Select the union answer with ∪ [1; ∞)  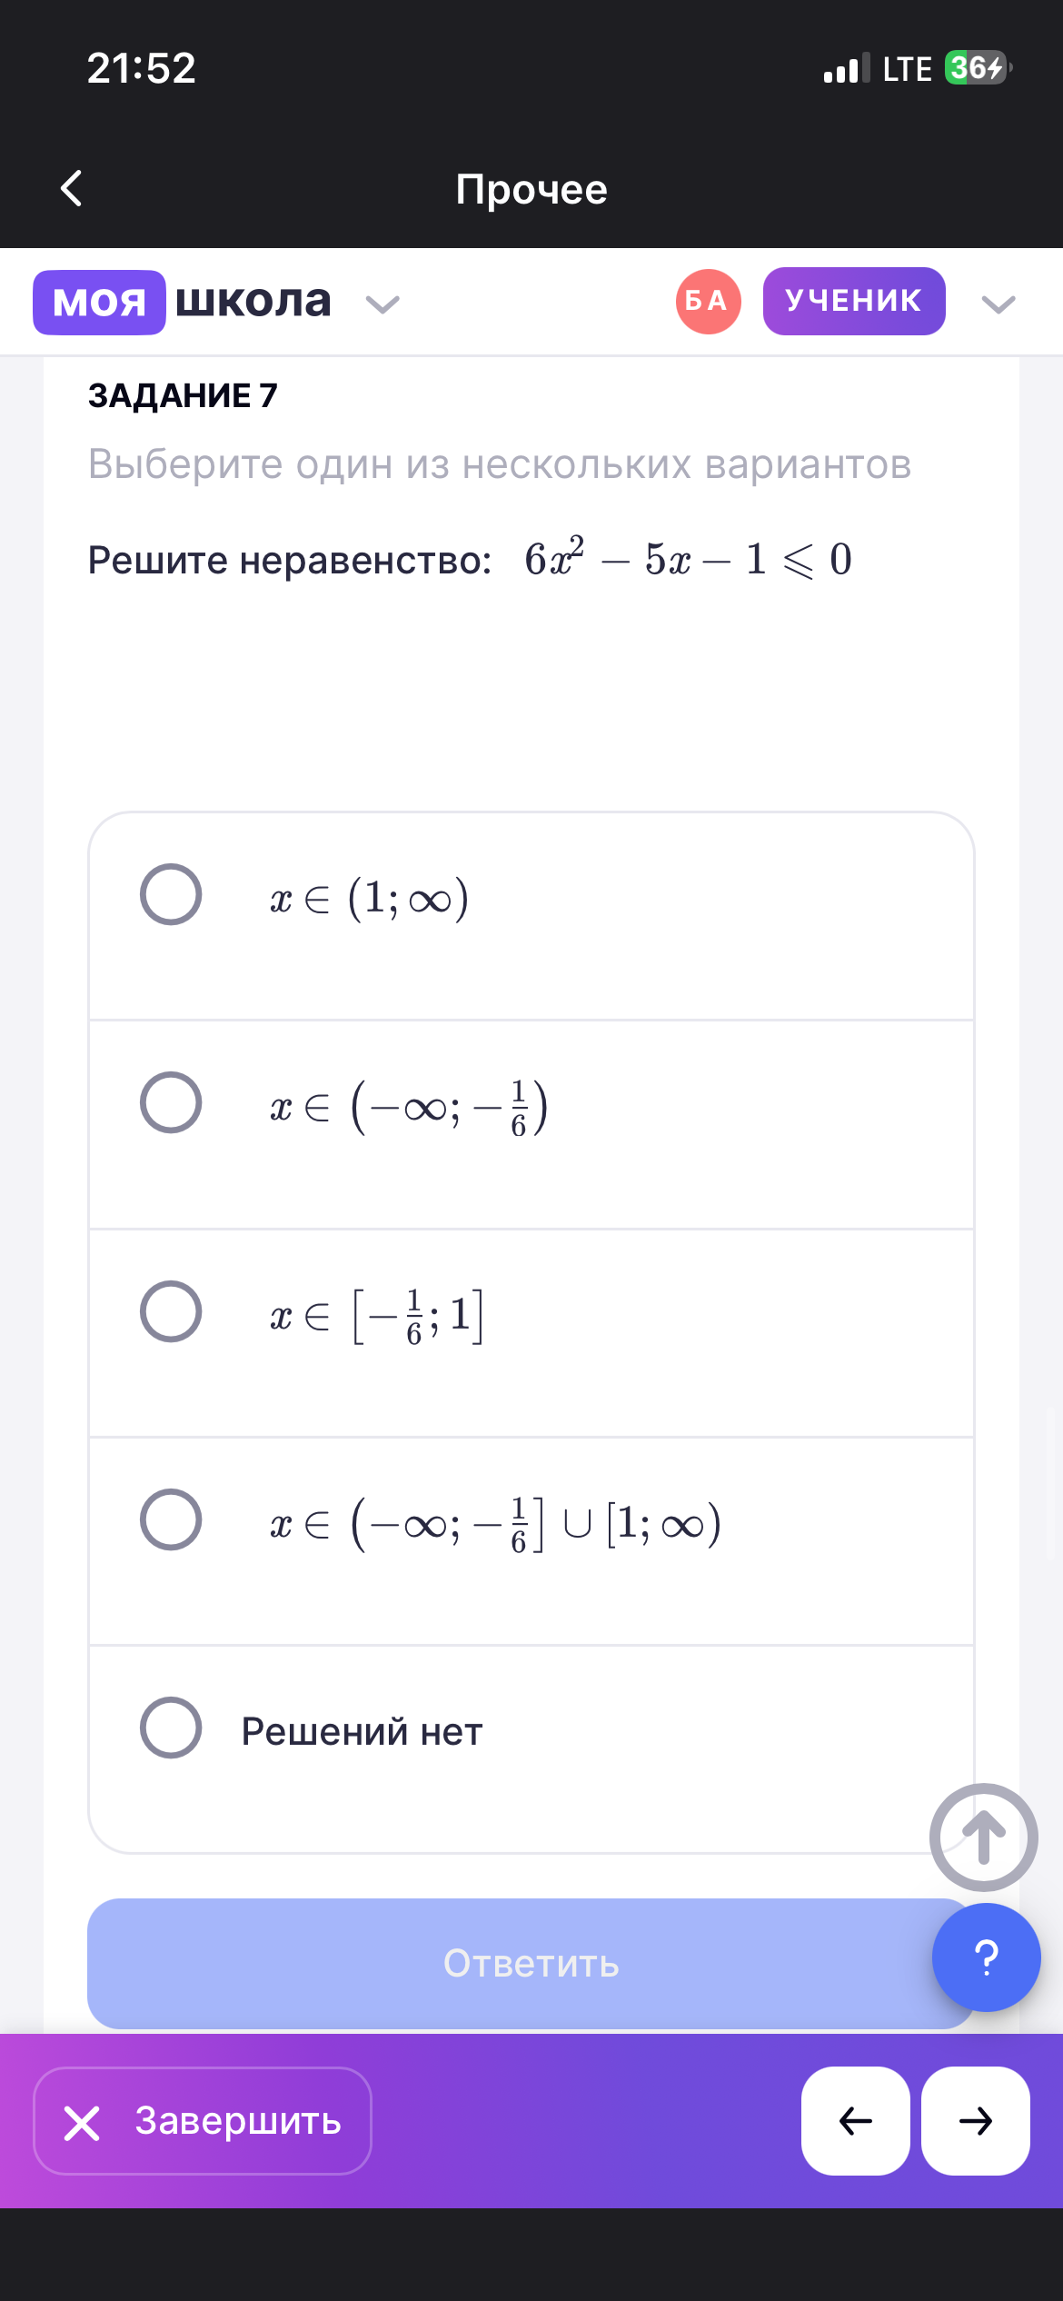(171, 1519)
